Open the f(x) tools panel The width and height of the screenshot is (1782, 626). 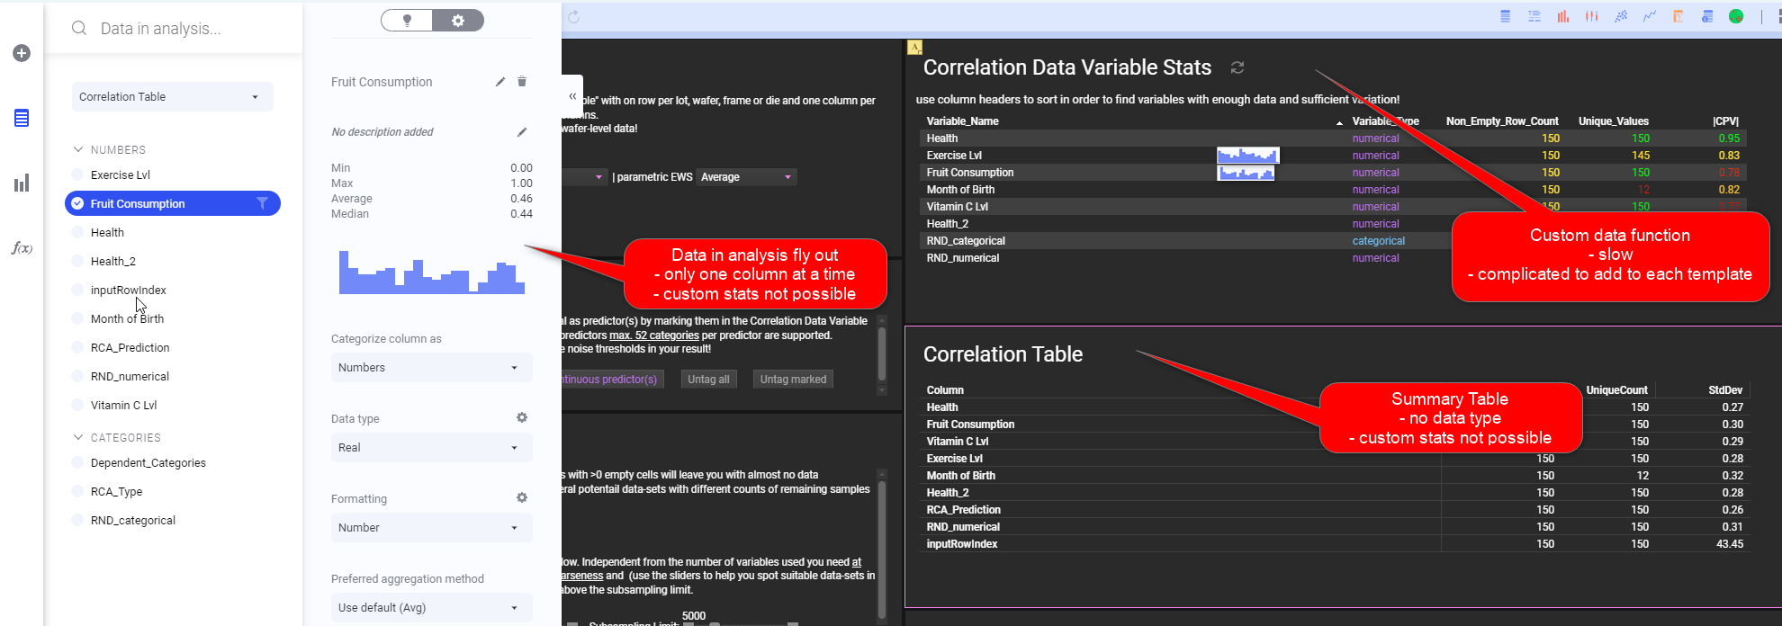tap(22, 248)
